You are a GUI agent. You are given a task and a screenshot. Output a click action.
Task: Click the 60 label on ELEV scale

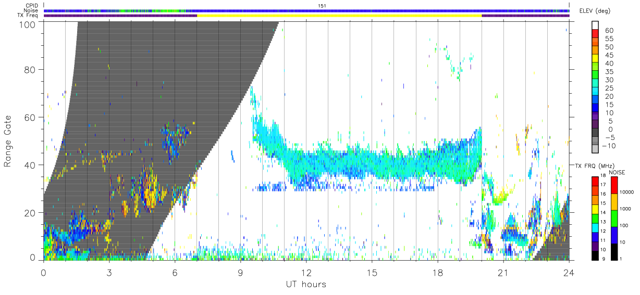[609, 30]
